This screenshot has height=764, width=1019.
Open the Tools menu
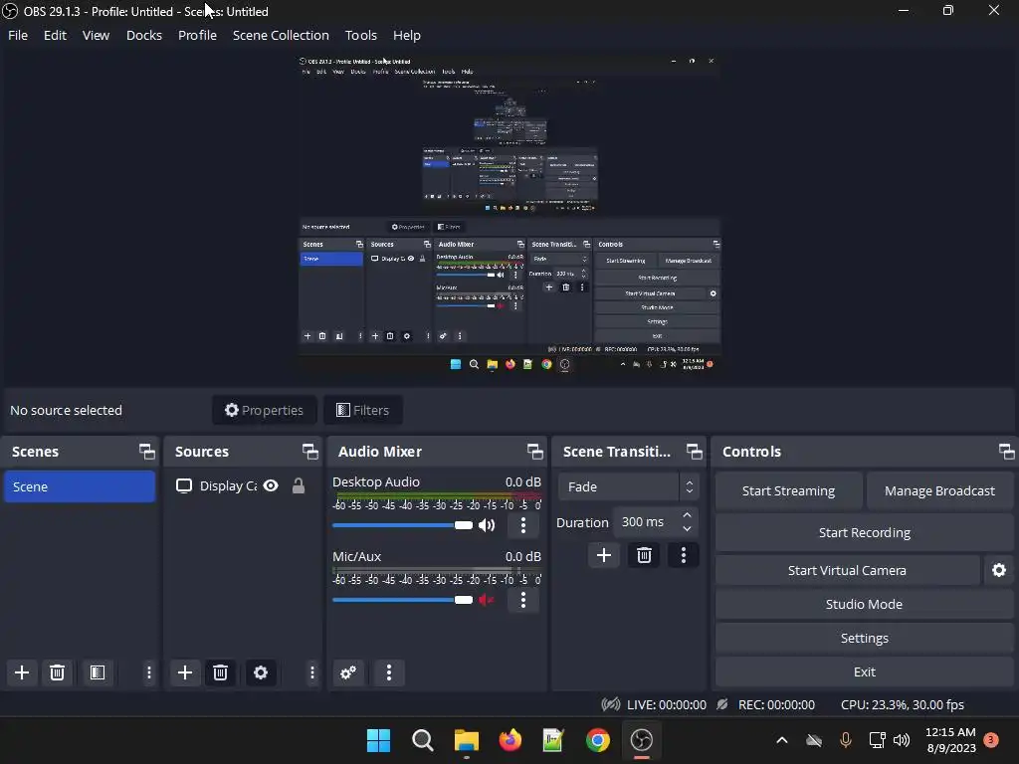click(360, 35)
